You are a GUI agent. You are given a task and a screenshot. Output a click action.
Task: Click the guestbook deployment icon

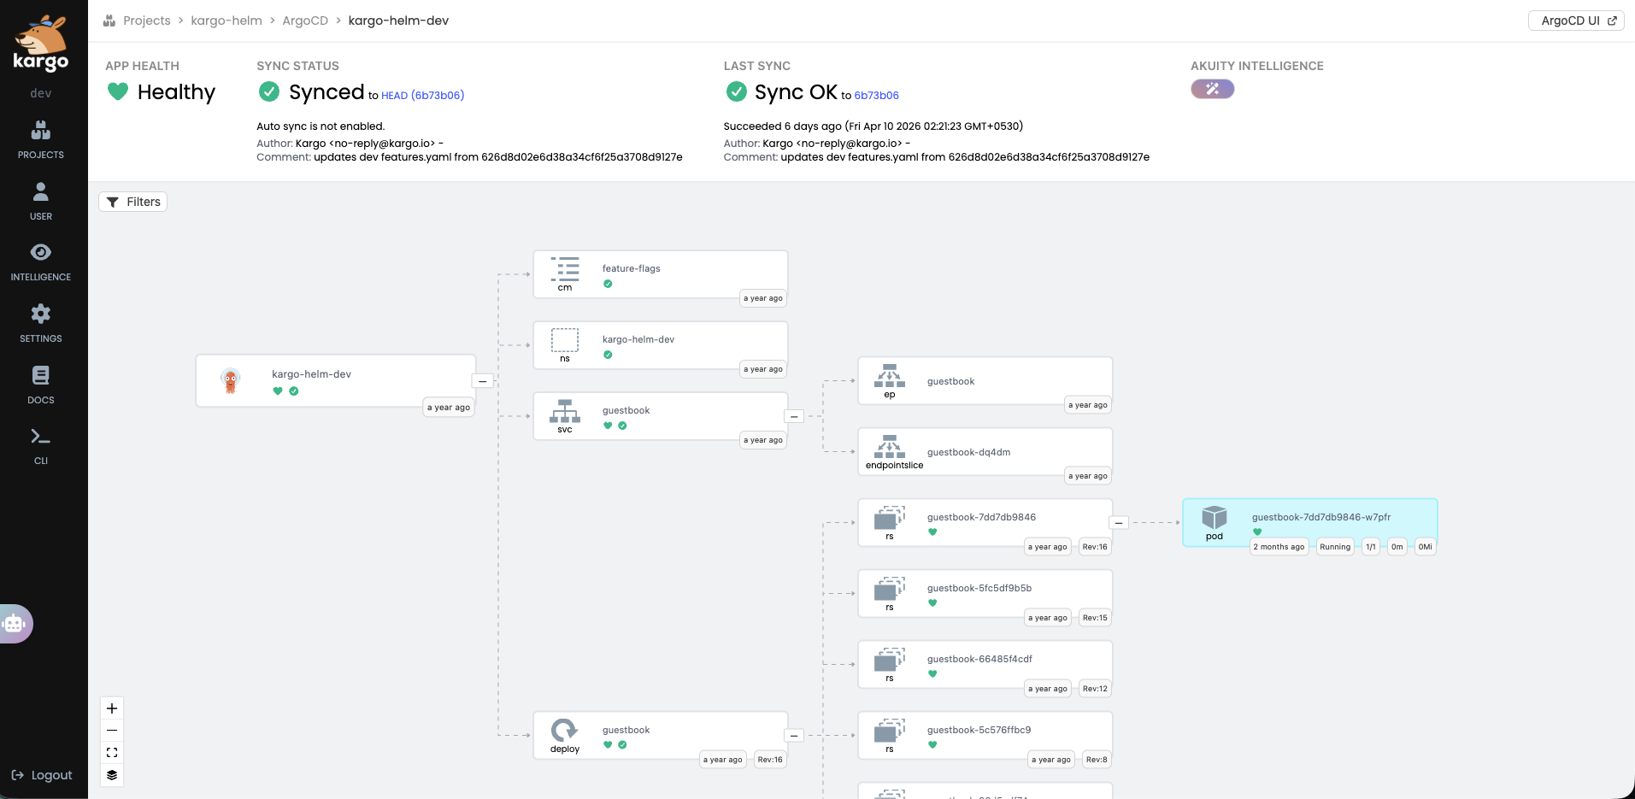tap(565, 730)
